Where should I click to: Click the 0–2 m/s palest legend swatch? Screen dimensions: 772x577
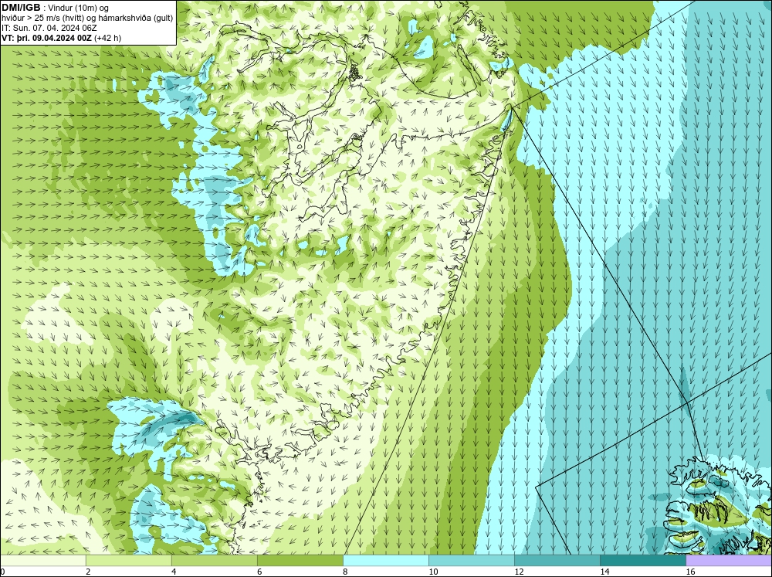coord(42,560)
